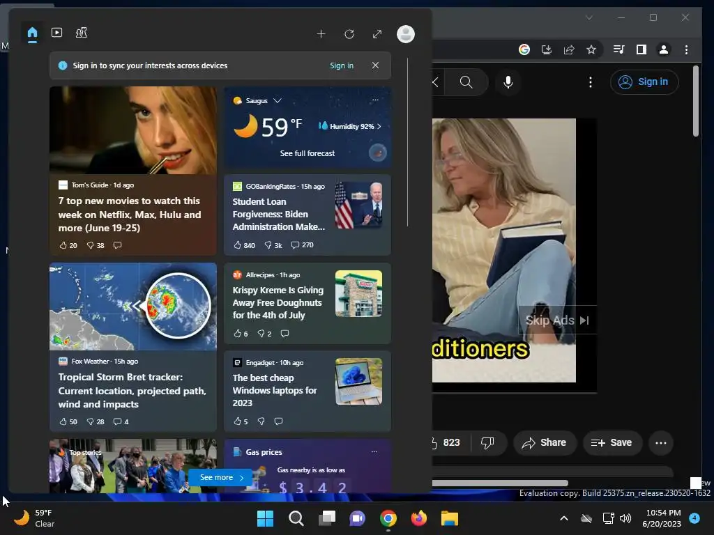Screen dimensions: 714x535
Task: Click Sign in on YouTube
Action: [x=644, y=82]
